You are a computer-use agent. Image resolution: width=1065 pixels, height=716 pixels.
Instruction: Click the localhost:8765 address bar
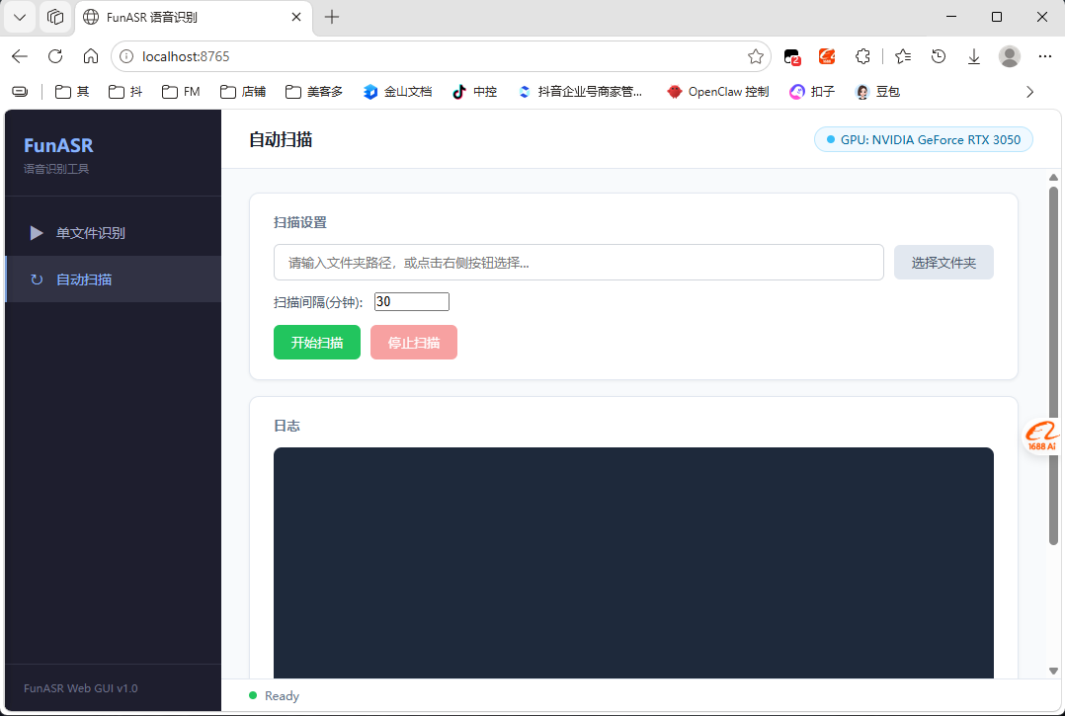(x=441, y=56)
